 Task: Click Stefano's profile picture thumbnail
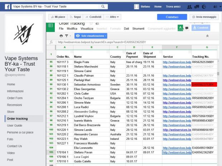136,7
